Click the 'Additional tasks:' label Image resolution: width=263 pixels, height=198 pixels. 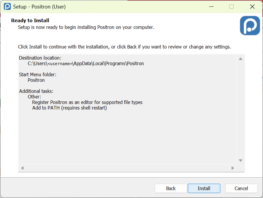36,91
